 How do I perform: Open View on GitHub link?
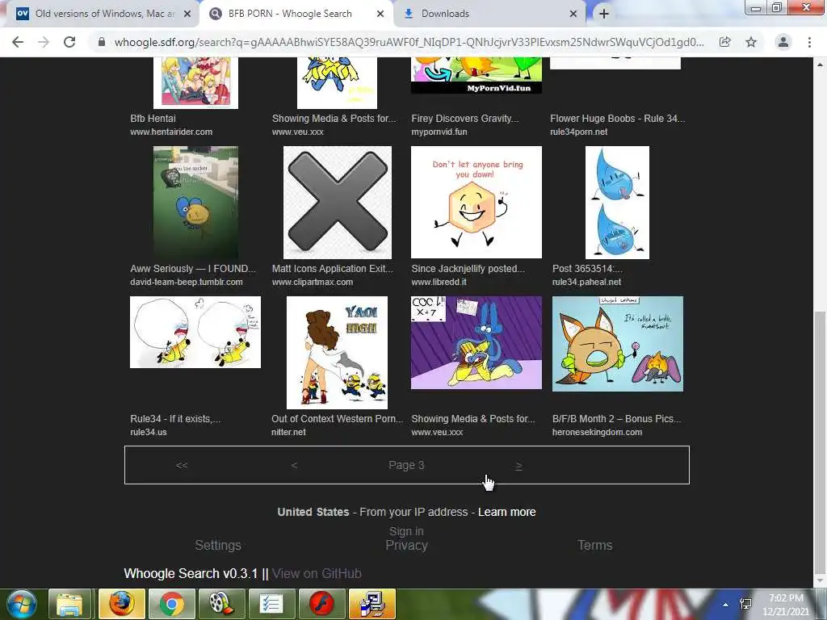coord(317,573)
